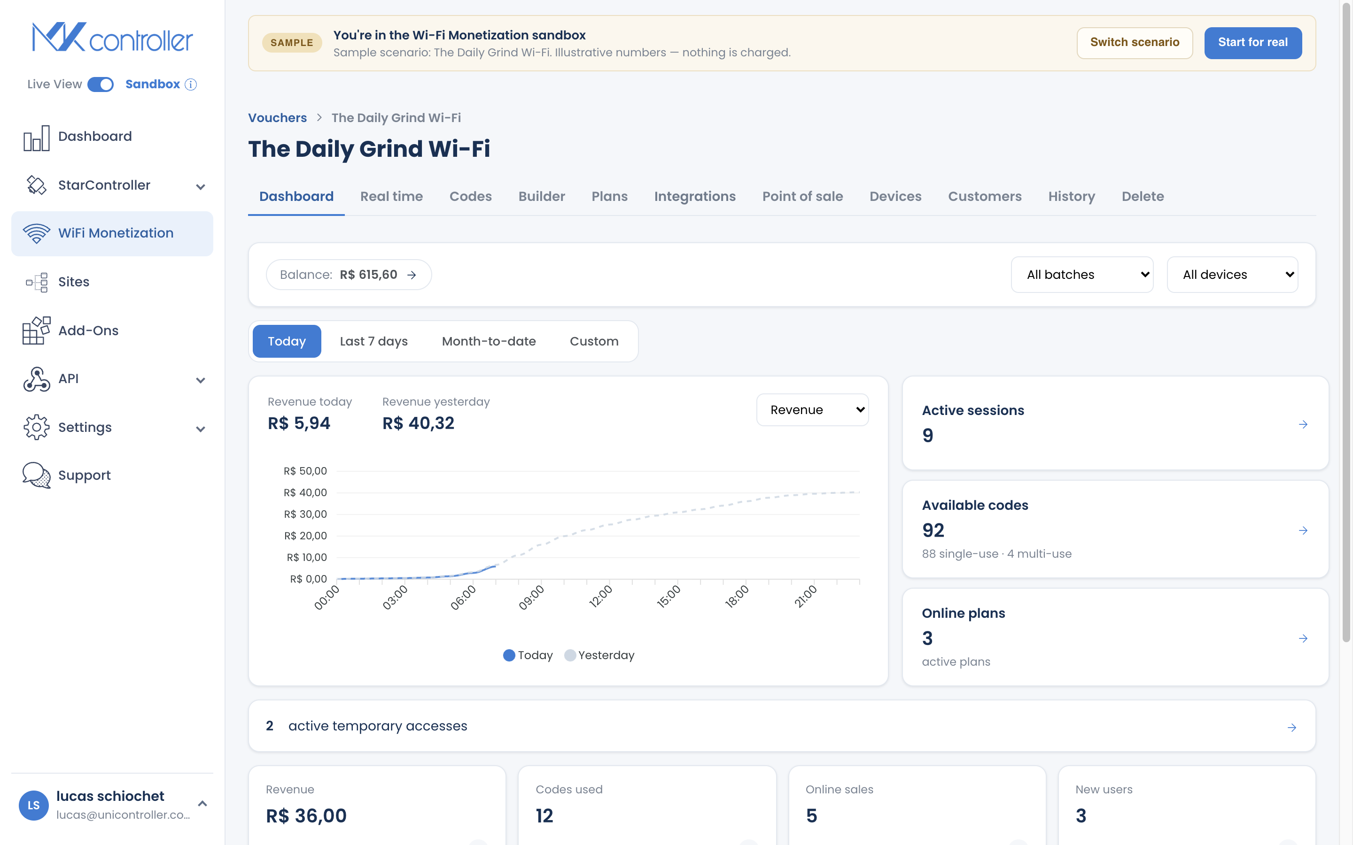This screenshot has height=845, width=1353.
Task: Click the New users 3 card
Action: pyautogui.click(x=1187, y=805)
